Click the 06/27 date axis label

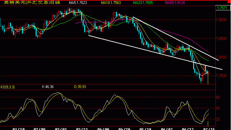(x=188, y=129)
